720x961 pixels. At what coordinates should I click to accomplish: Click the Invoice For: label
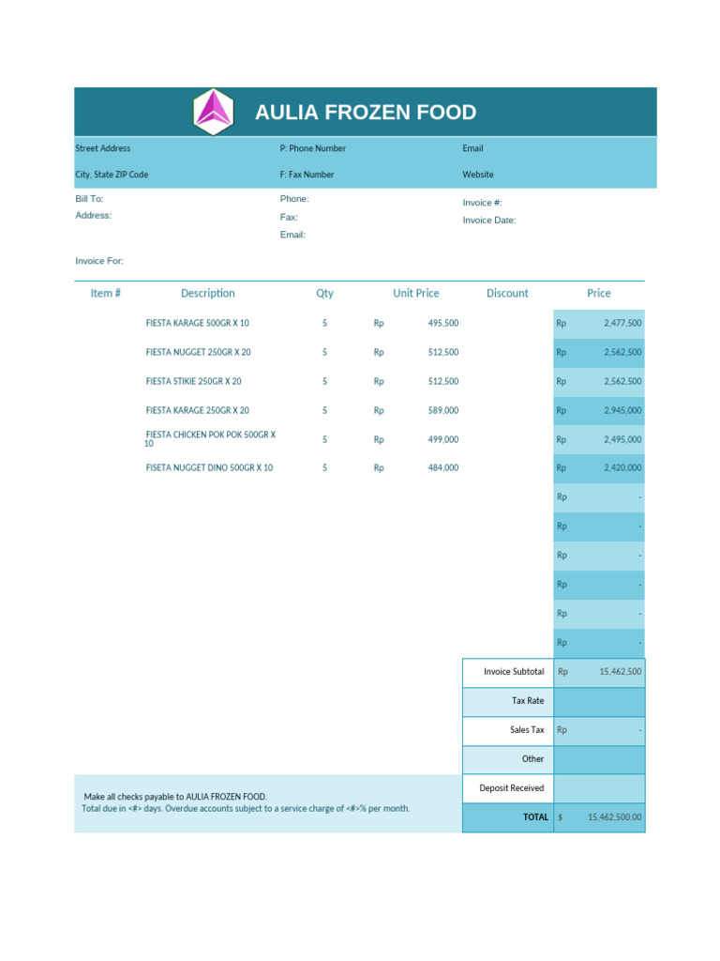99,261
